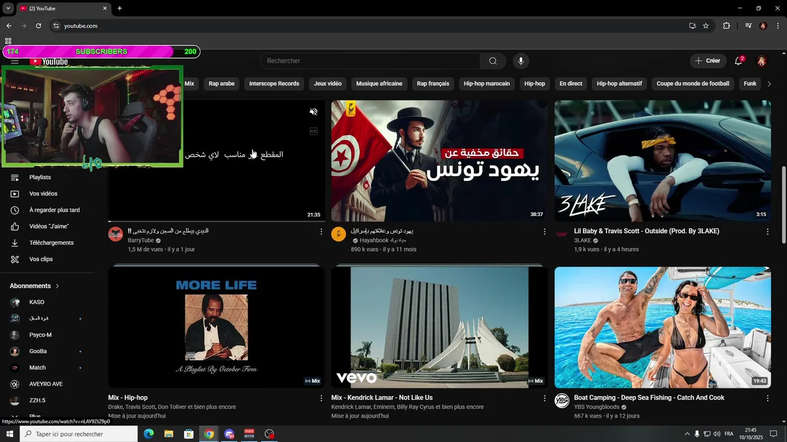Select the En direct chip
The width and height of the screenshot is (787, 442).
click(x=571, y=83)
